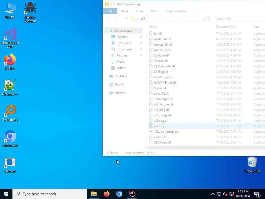
Task: Open the File ribbon tab
Action: tap(110, 11)
